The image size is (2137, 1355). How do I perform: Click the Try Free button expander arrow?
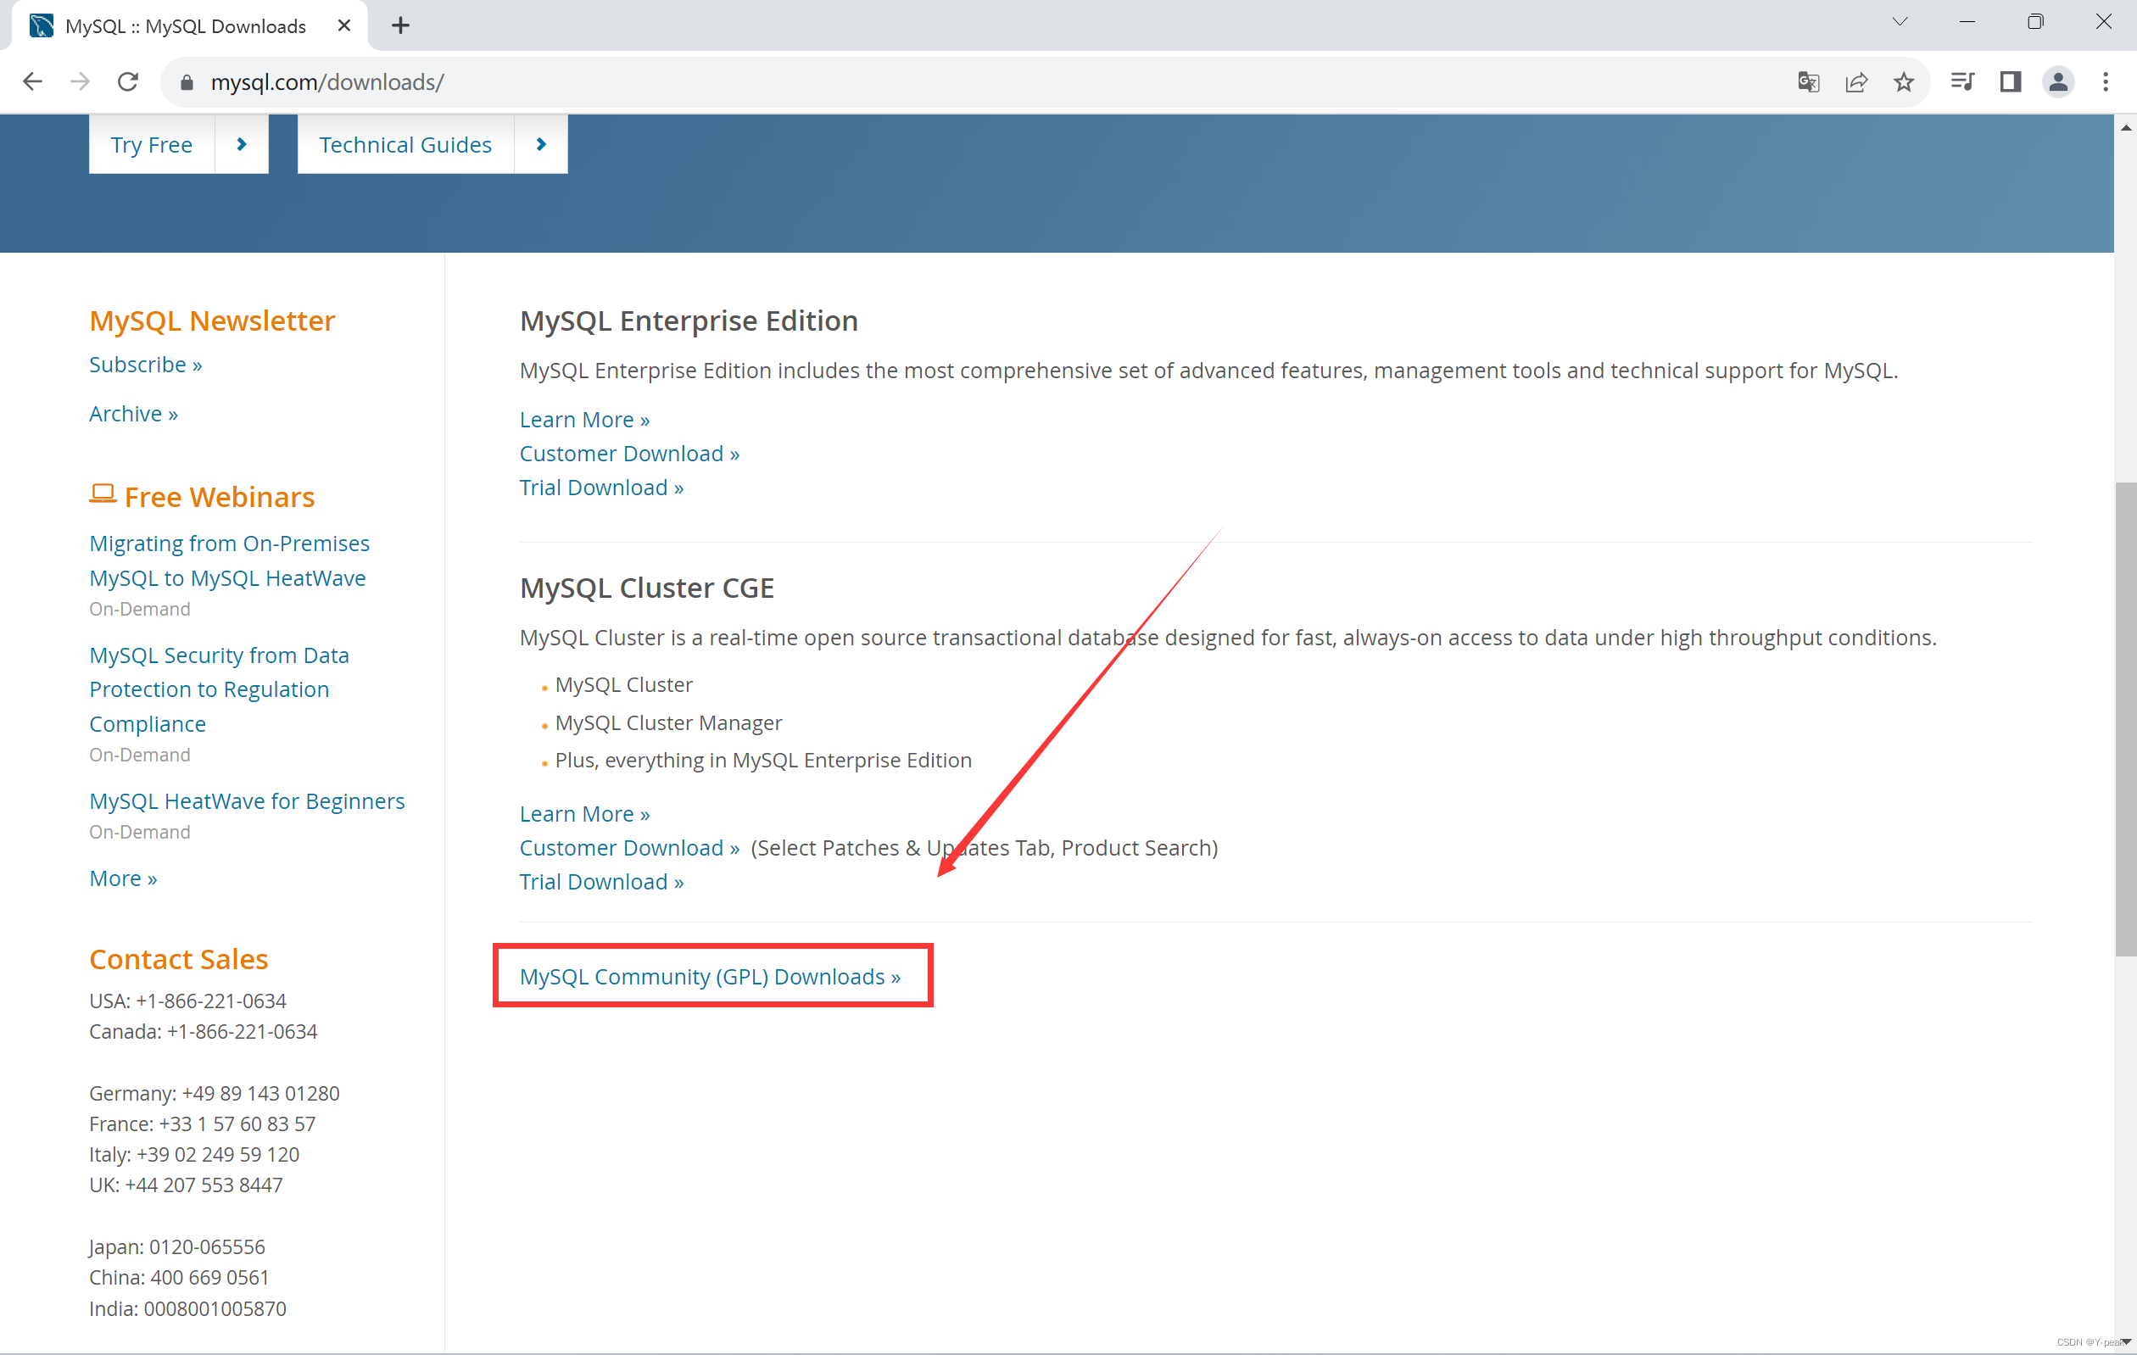pyautogui.click(x=242, y=143)
